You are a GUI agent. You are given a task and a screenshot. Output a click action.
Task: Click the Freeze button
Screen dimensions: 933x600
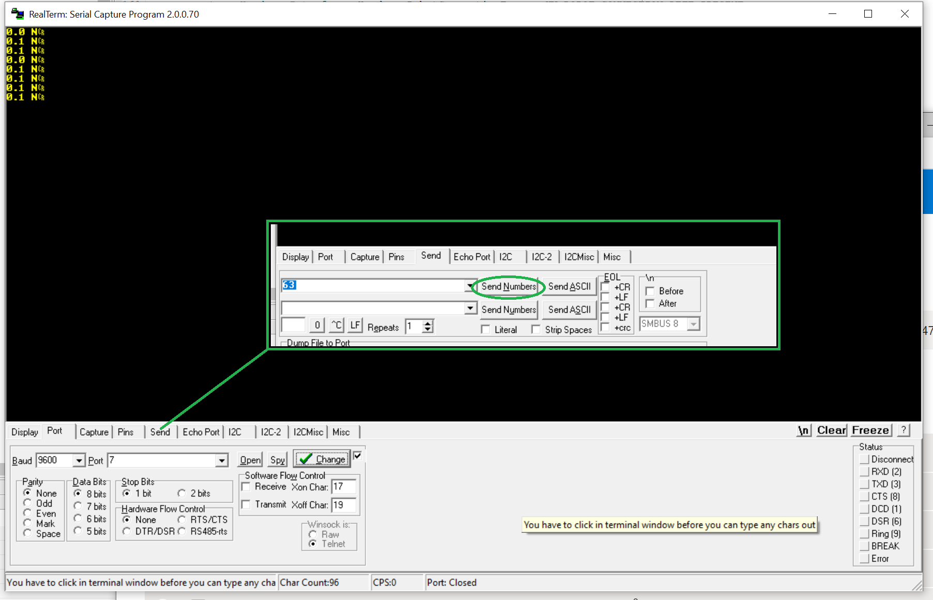[x=870, y=430]
